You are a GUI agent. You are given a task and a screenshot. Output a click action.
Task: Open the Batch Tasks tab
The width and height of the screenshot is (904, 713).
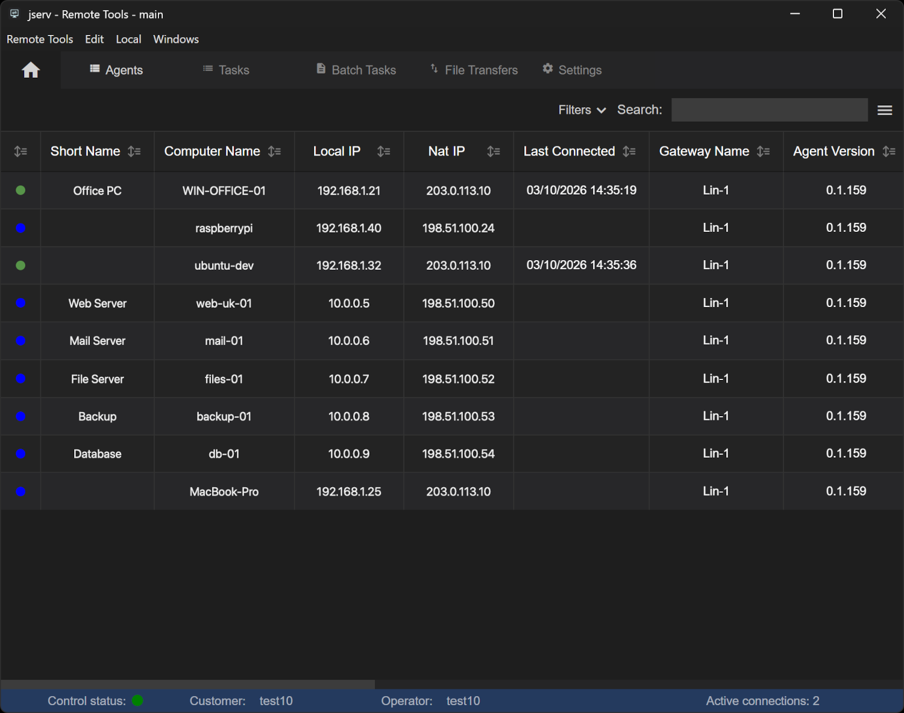click(356, 70)
